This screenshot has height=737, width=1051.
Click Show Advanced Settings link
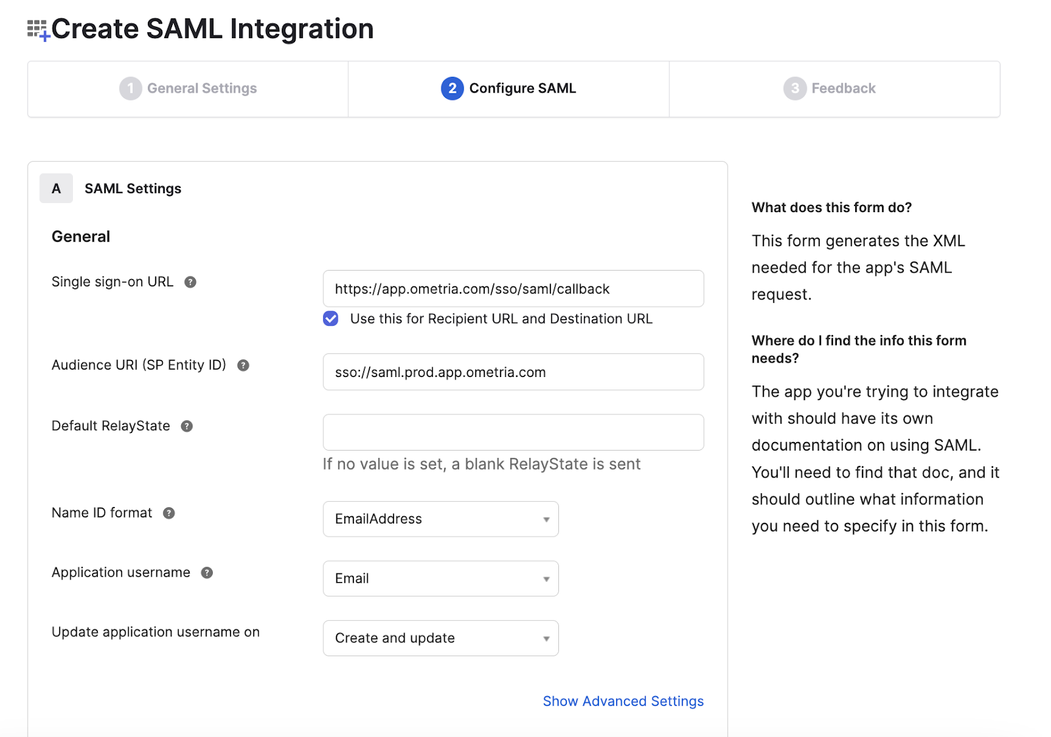pos(623,702)
